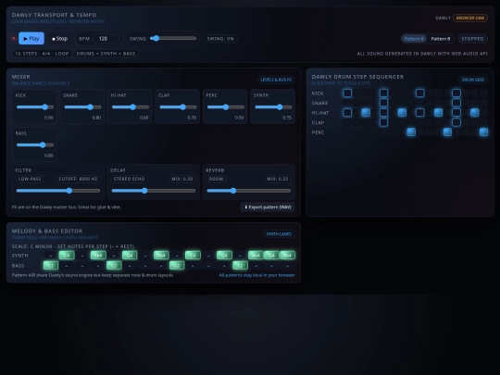This screenshot has width=500, height=375.
Task: Click the STEREO ECHO delay type pill
Action: [x=129, y=179]
